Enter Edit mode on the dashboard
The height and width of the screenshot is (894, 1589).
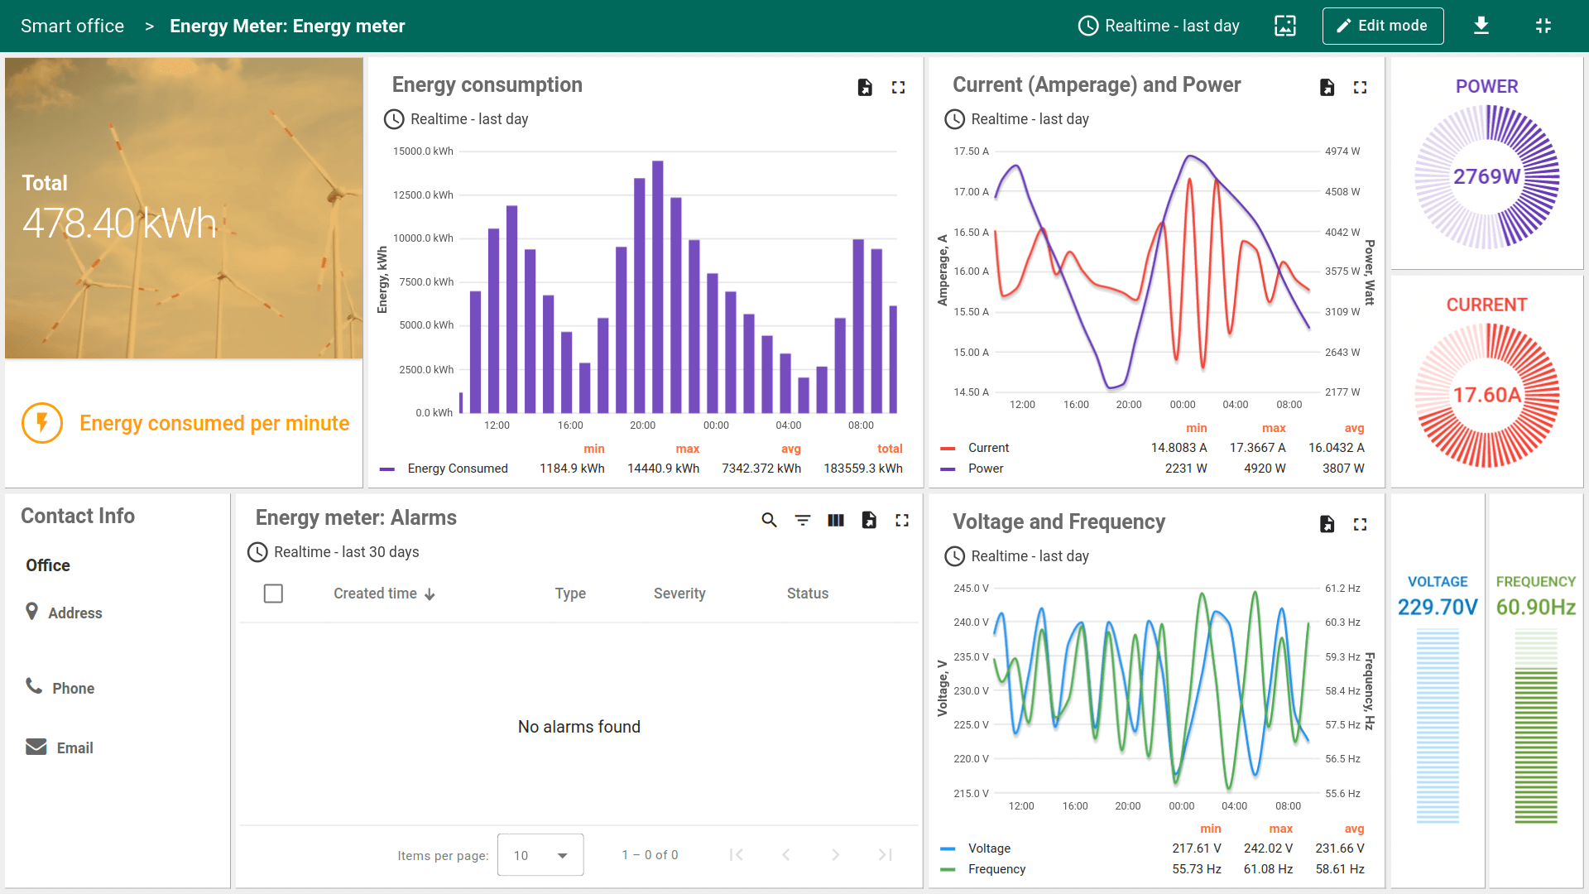coord(1382,26)
